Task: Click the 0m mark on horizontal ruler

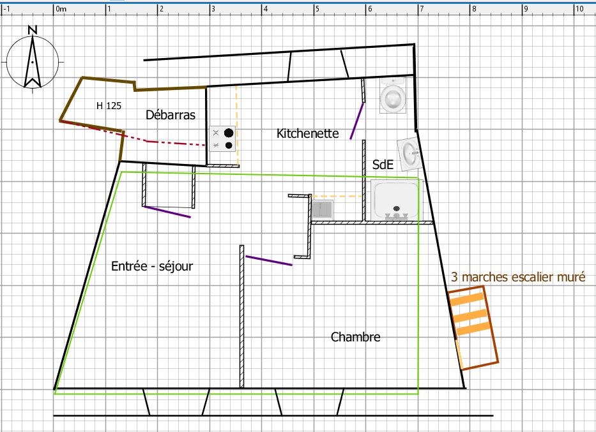Action: click(x=61, y=9)
